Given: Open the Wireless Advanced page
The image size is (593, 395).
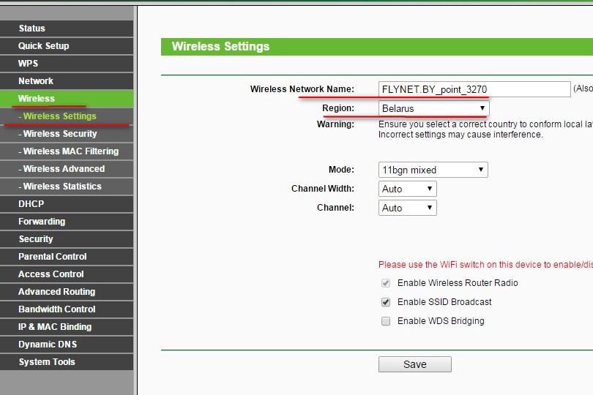Looking at the screenshot, I should (66, 169).
